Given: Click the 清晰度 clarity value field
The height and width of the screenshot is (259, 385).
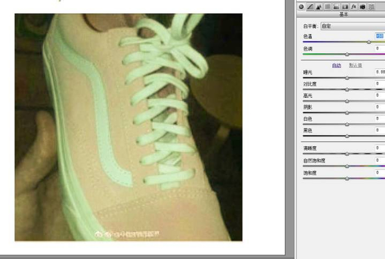Looking at the screenshot, I should point(380,148).
